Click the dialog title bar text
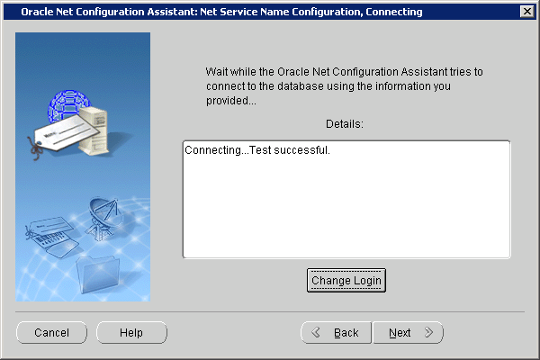This screenshot has height=360, width=540. pyautogui.click(x=220, y=12)
